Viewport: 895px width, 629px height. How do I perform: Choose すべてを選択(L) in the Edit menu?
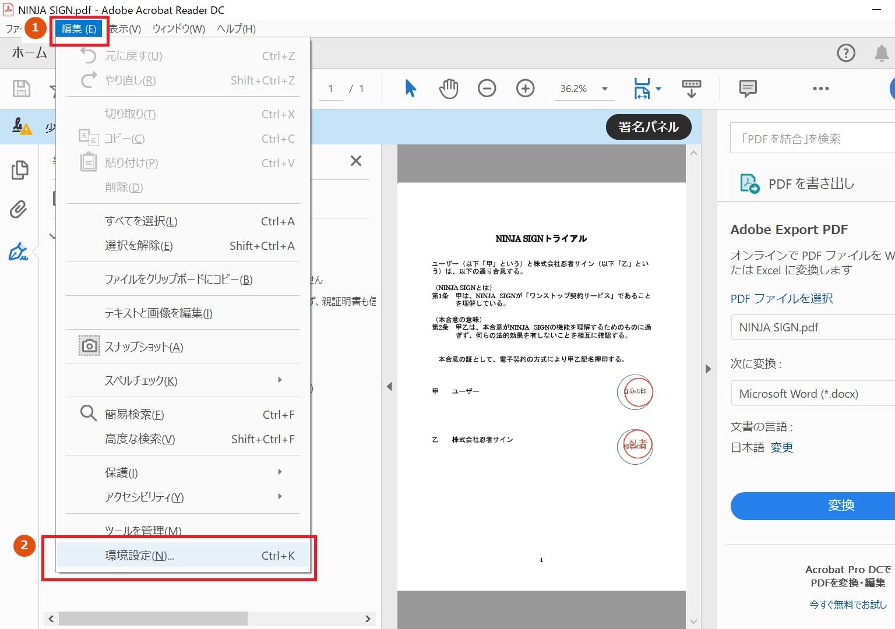(x=183, y=221)
